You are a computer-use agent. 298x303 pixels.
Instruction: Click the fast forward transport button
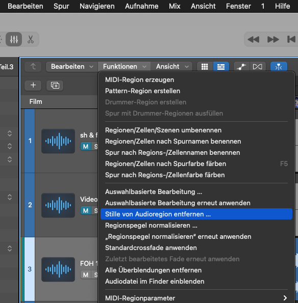coord(273,39)
